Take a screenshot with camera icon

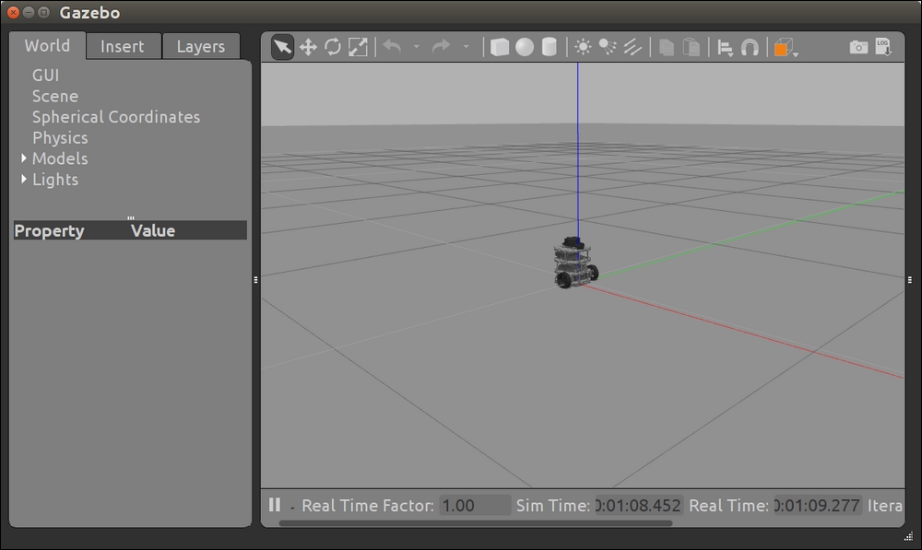pos(858,47)
